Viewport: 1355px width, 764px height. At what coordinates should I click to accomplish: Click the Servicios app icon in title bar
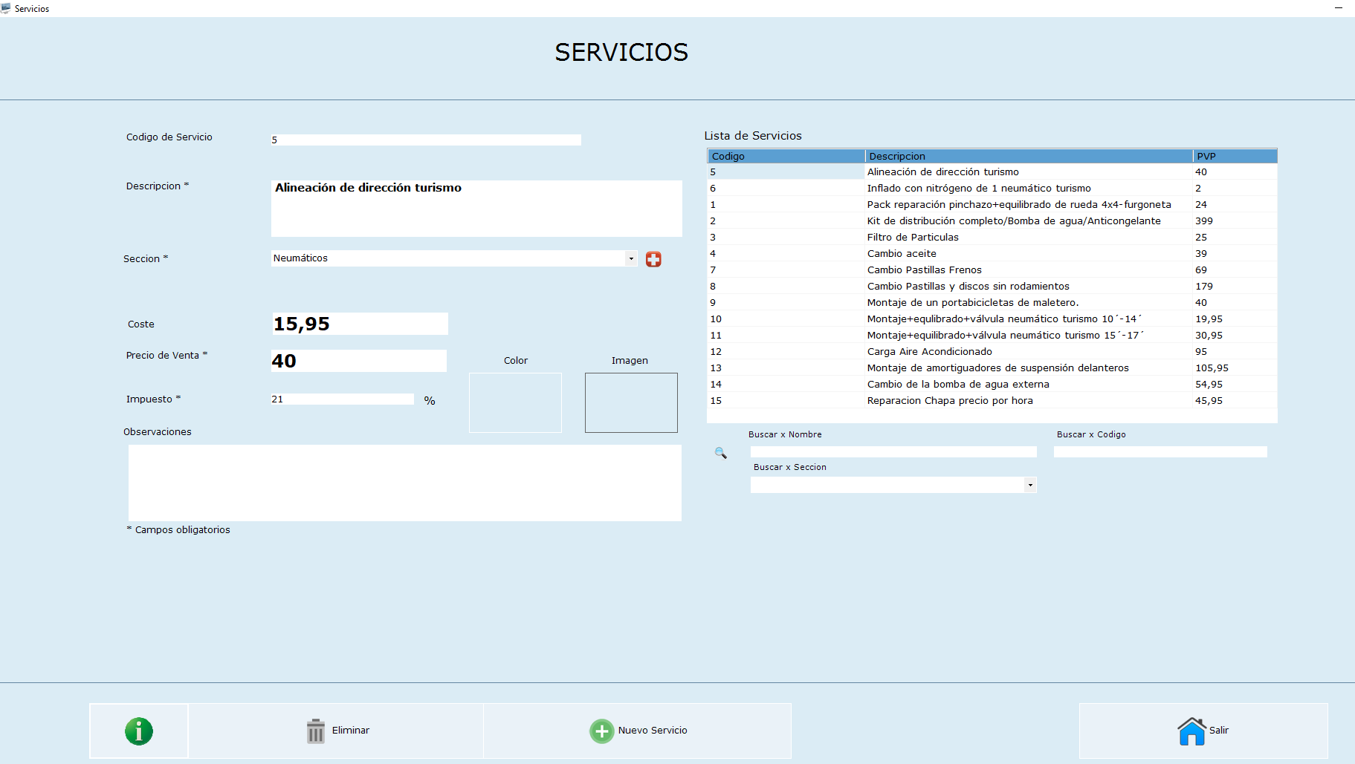(x=6, y=8)
